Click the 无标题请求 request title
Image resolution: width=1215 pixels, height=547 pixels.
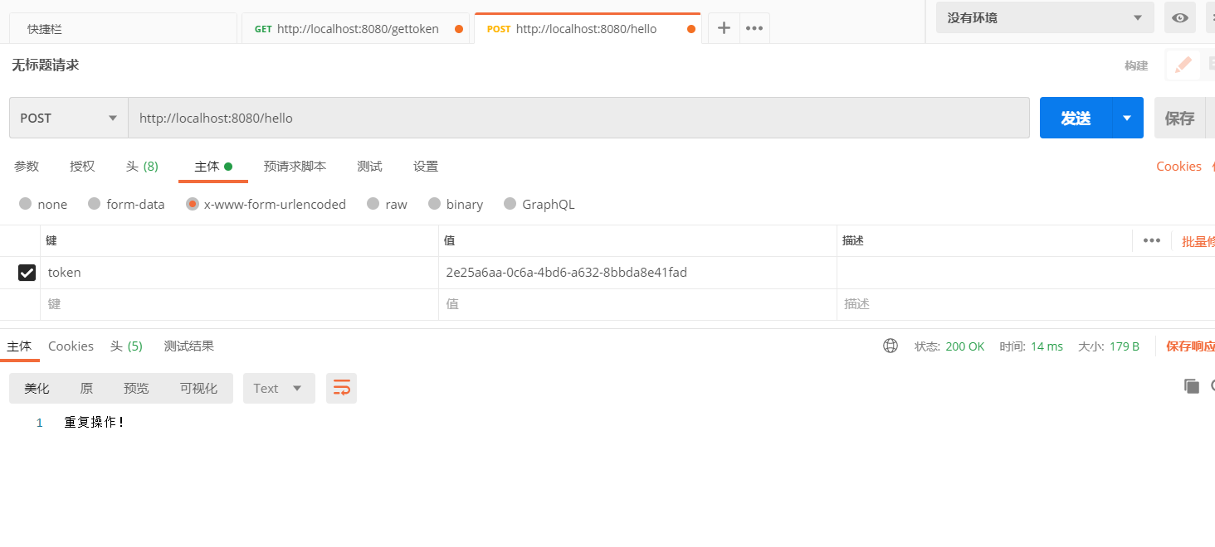45,65
